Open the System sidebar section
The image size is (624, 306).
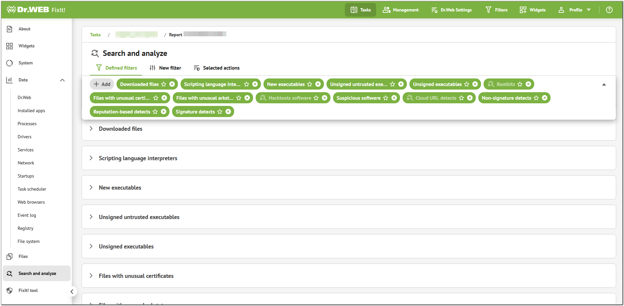pyautogui.click(x=25, y=63)
